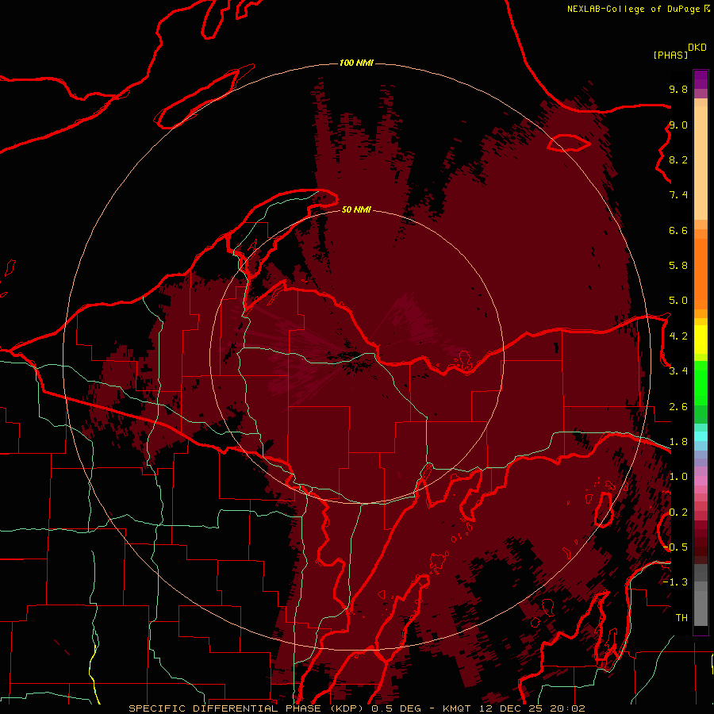This screenshot has width=714, height=714.
Task: Click the yellow segment of color scale
Action: (701, 340)
